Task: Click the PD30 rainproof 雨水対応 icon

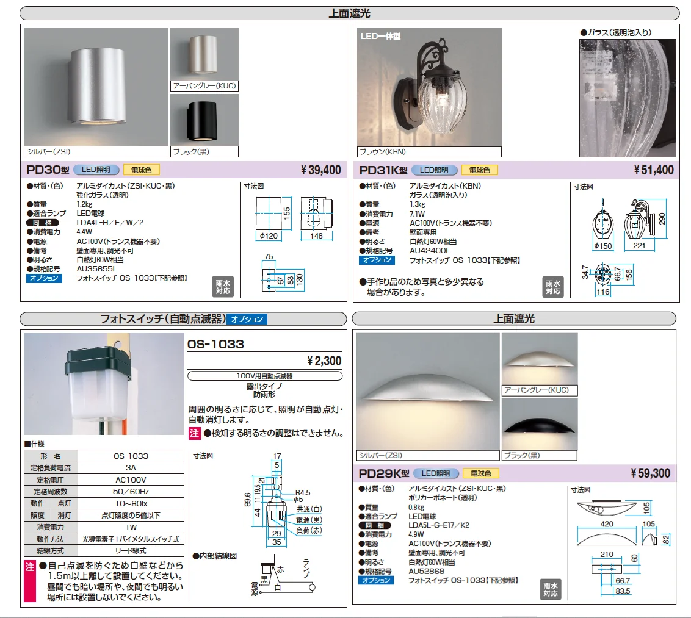Action: (223, 287)
